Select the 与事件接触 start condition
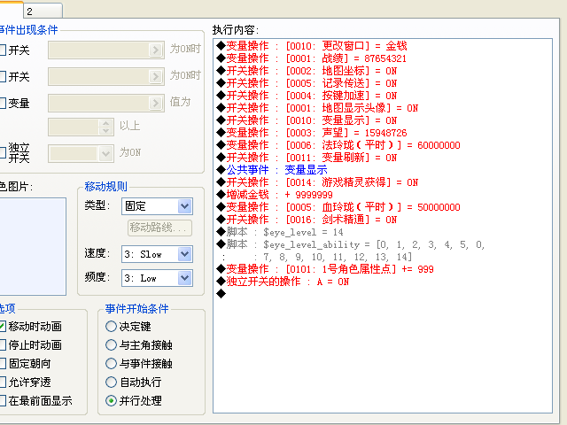567x425 pixels. (x=111, y=364)
